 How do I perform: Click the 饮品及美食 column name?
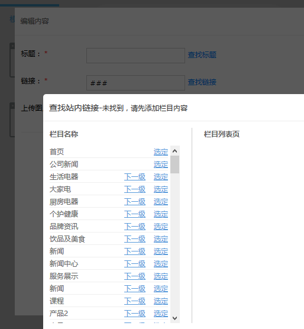(67, 239)
